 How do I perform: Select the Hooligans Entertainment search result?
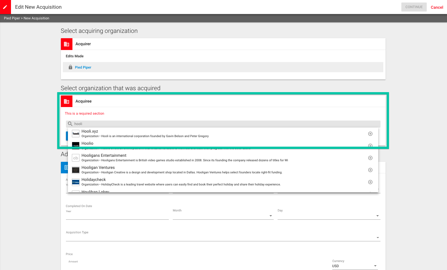point(223,158)
